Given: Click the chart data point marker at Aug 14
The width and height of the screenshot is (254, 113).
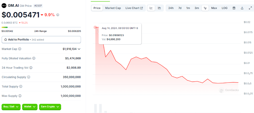Looking at the screenshot, I should (x=95, y=27).
